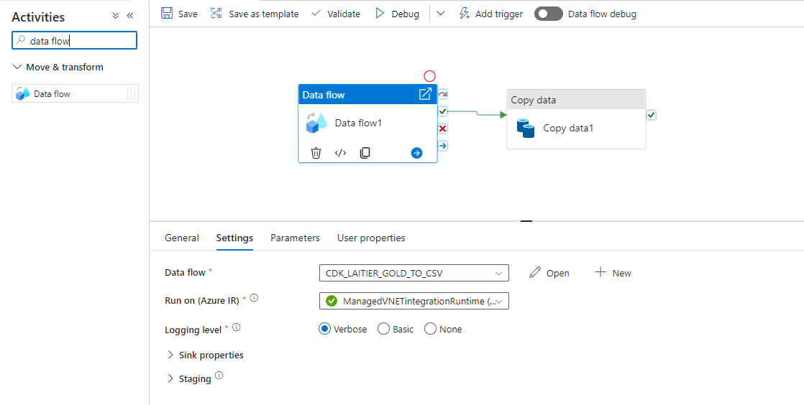The image size is (804, 405).
Task: Delete the Data flow1 activity via trash icon
Action: click(316, 153)
